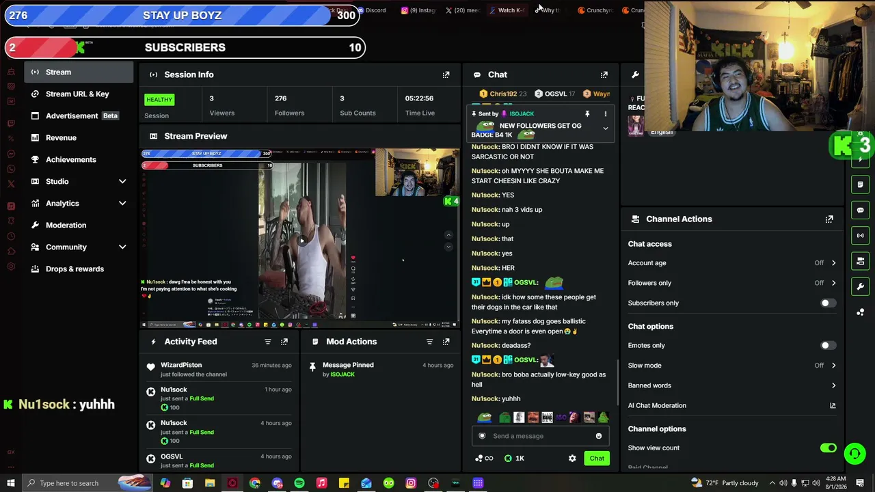Open Followers only setting

(x=732, y=283)
